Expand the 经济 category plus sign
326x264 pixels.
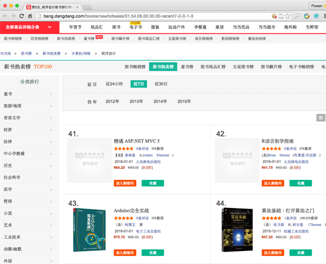tap(51, 130)
